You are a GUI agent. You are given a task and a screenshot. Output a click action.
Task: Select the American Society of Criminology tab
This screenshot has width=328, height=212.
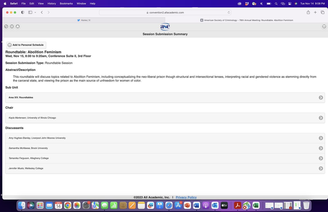point(247,20)
